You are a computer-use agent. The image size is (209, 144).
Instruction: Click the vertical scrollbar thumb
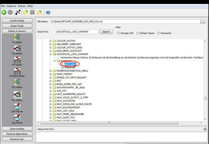(x=205, y=98)
